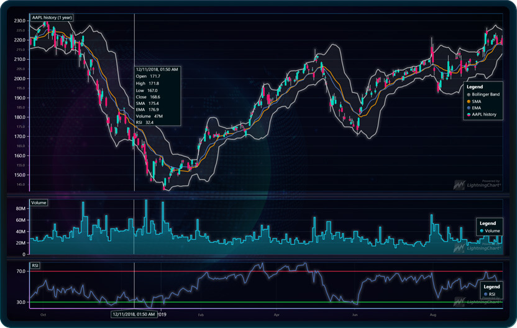Click the 80M volume axis label
Screen dimensions: 517x328
tap(21, 209)
